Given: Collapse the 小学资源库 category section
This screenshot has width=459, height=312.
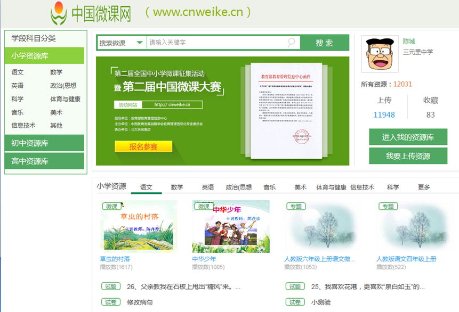Looking at the screenshot, I should (45, 55).
